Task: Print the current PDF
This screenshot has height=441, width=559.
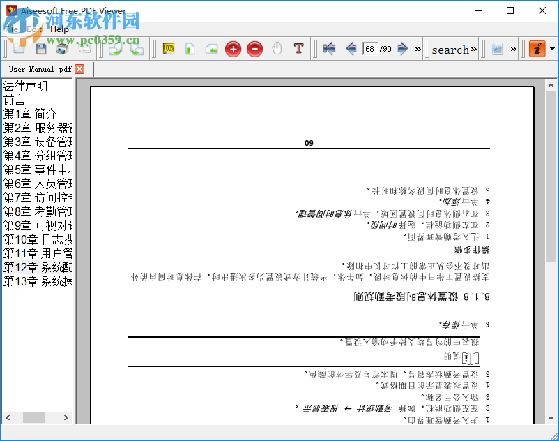Action: 61,48
